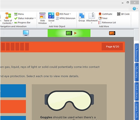Insert a Web Window object
The image size is (140, 120).
tap(42, 18)
